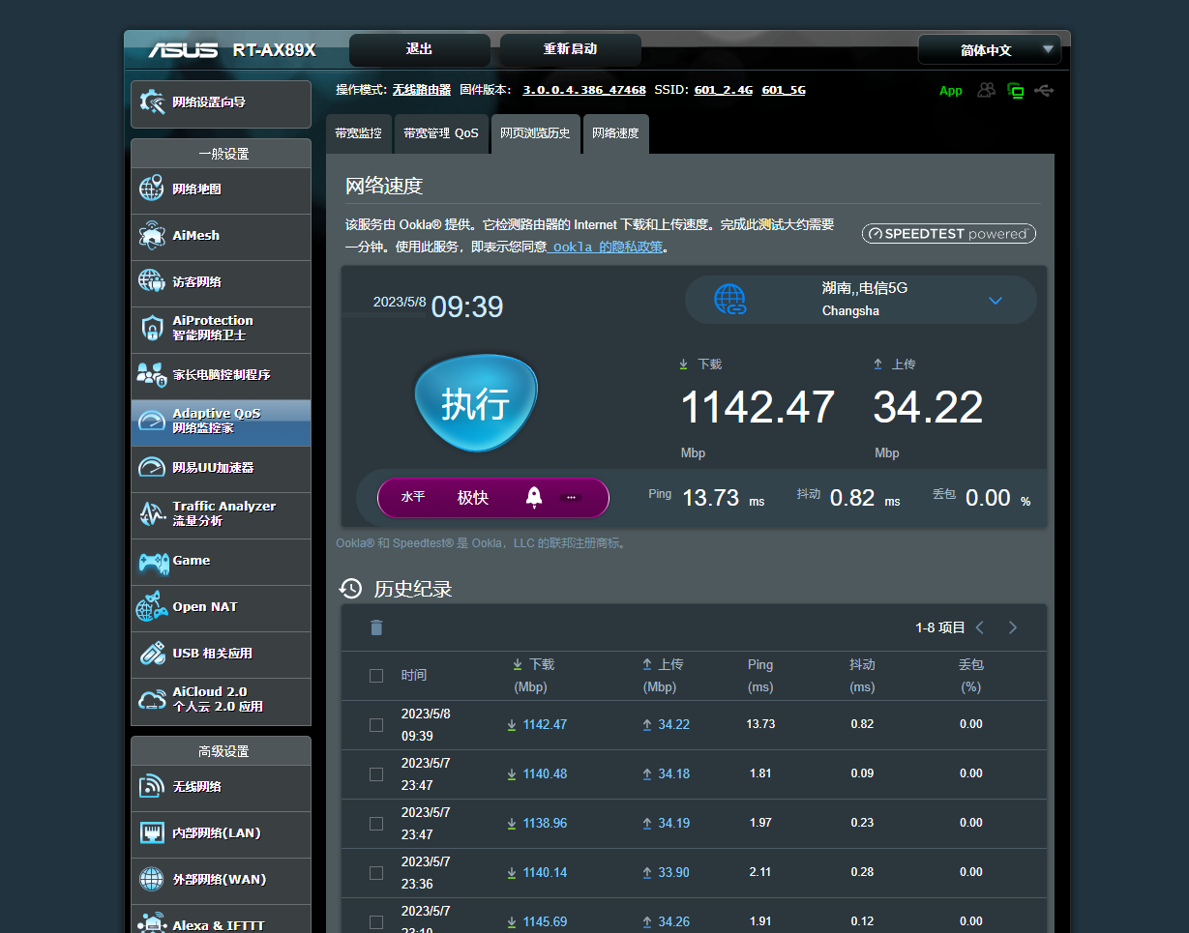Click the green network status icon
This screenshot has height=933, width=1189.
(1015, 90)
